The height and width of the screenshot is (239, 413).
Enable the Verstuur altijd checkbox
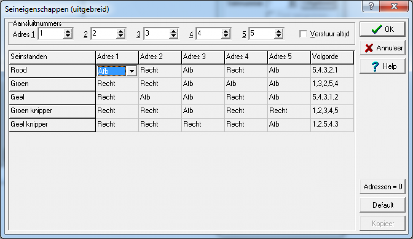(303, 34)
